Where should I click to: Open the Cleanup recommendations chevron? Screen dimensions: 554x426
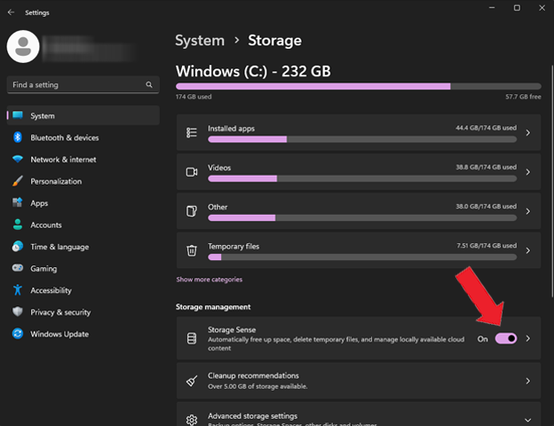tap(528, 381)
